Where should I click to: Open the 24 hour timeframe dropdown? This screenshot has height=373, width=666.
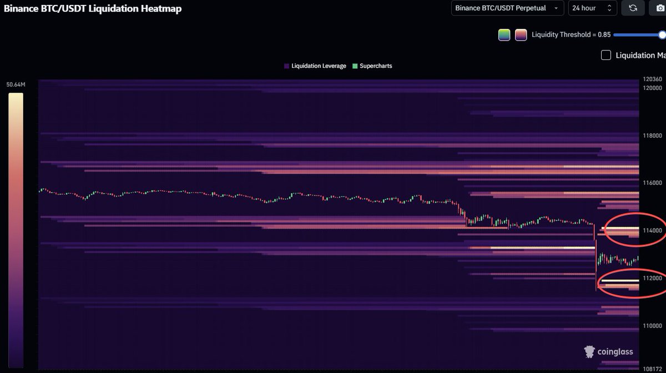point(593,8)
